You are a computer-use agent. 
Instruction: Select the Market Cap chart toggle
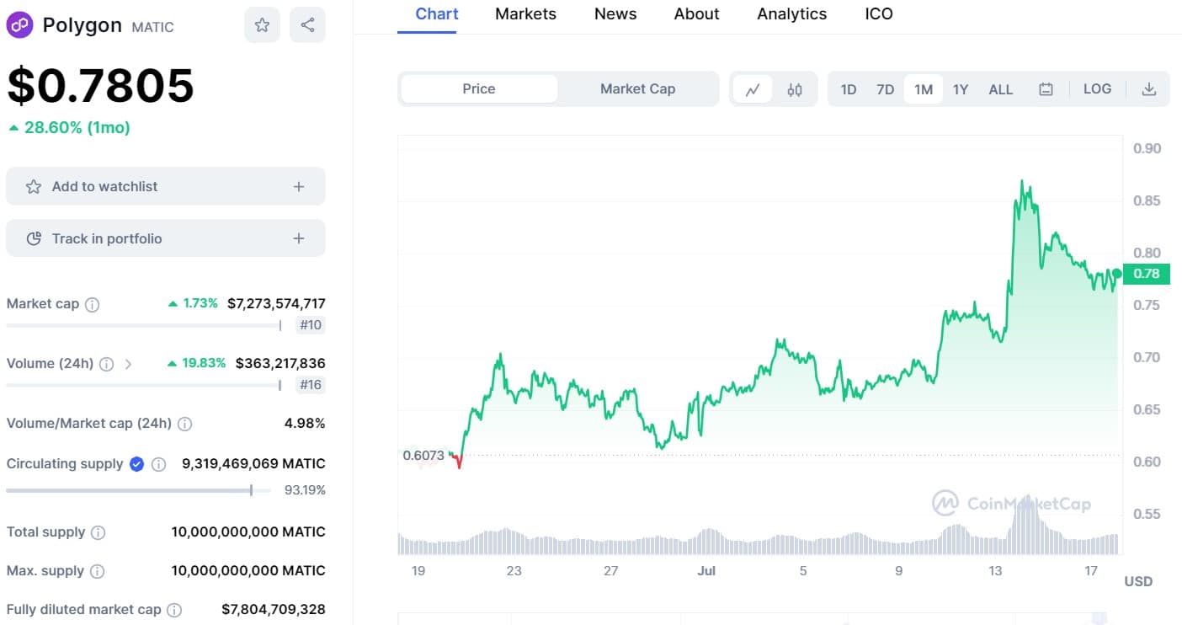click(x=637, y=88)
